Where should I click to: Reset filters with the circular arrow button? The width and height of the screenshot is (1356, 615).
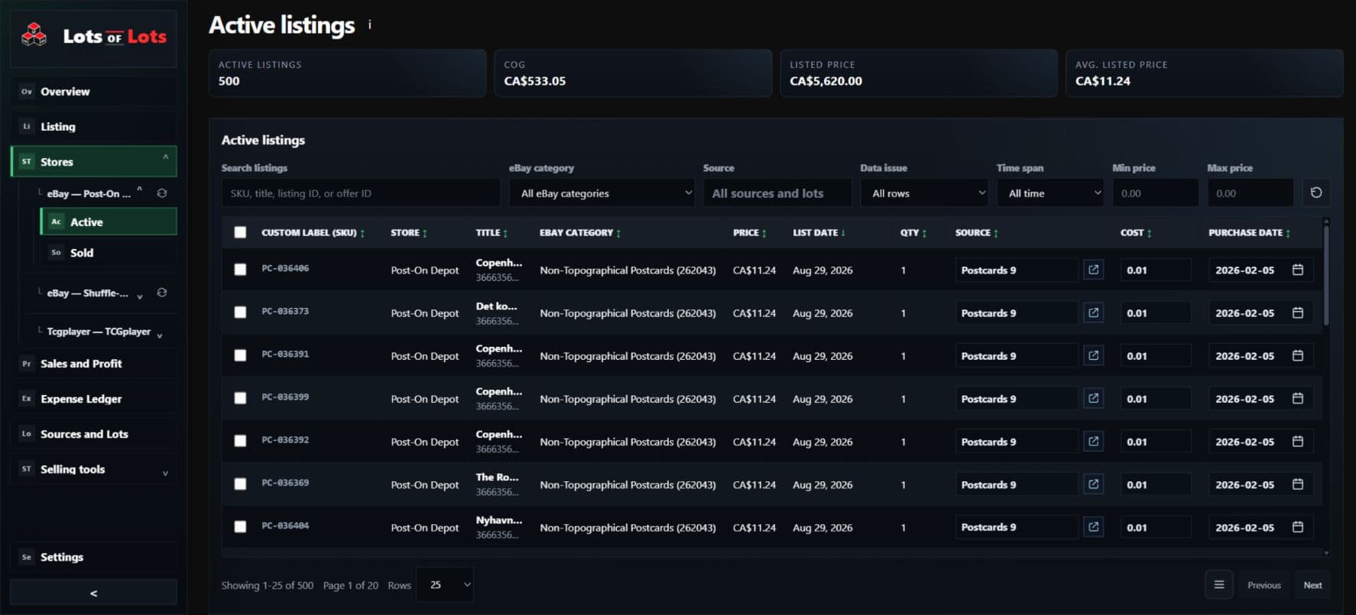[1316, 193]
